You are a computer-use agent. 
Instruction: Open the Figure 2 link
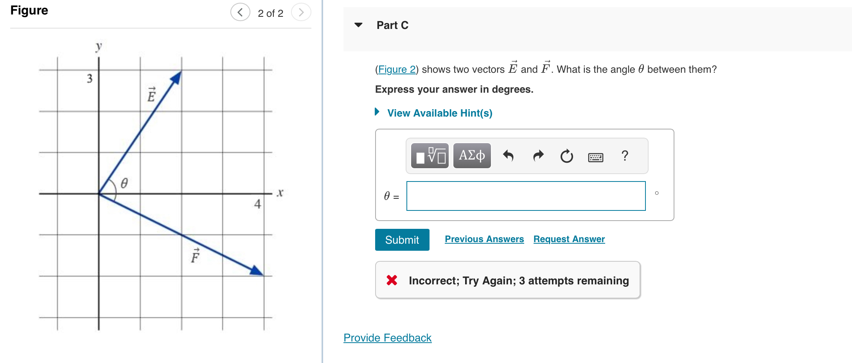tap(397, 69)
